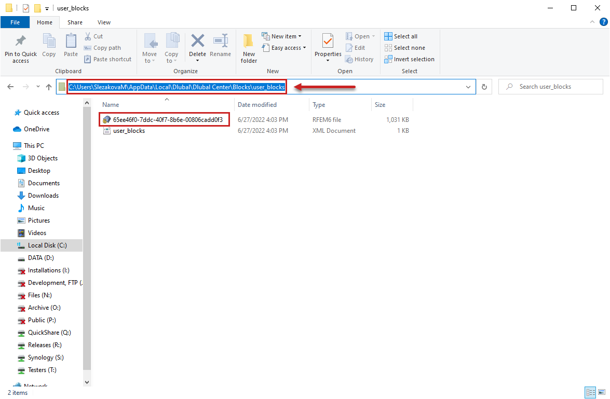Switch to the View ribbon tab
Viewport: 610px width, 399px height.
pyautogui.click(x=104, y=22)
